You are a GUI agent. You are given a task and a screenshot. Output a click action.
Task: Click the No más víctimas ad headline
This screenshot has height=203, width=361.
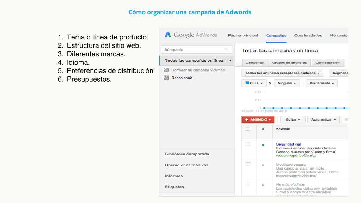(x=290, y=185)
